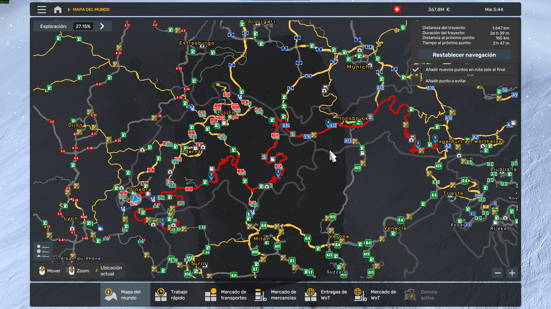This screenshot has width=551, height=309.
Task: Click the player truck position arrow near Ginebra
Action: [x=135, y=198]
